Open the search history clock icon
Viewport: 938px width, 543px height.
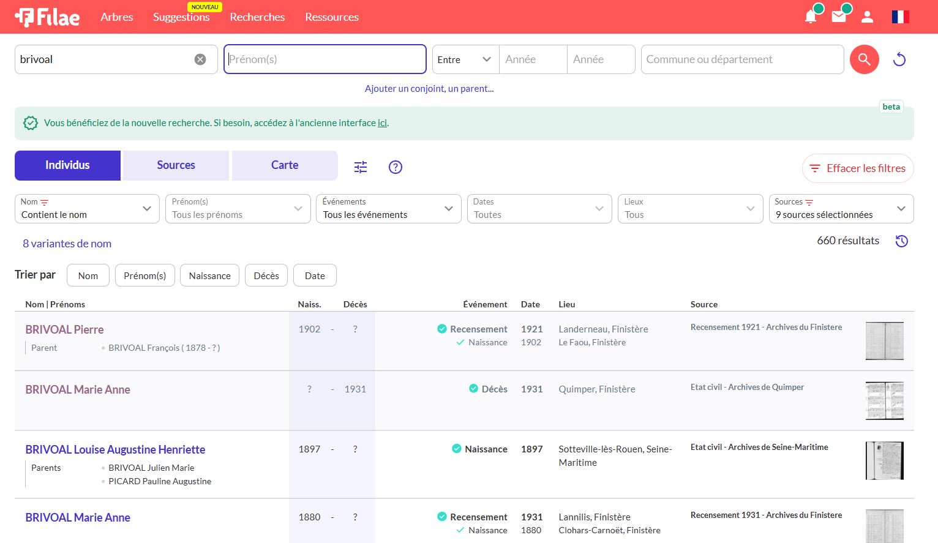(x=901, y=241)
